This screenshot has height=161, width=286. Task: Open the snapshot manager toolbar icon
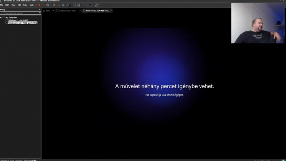pyautogui.click(x=63, y=5)
